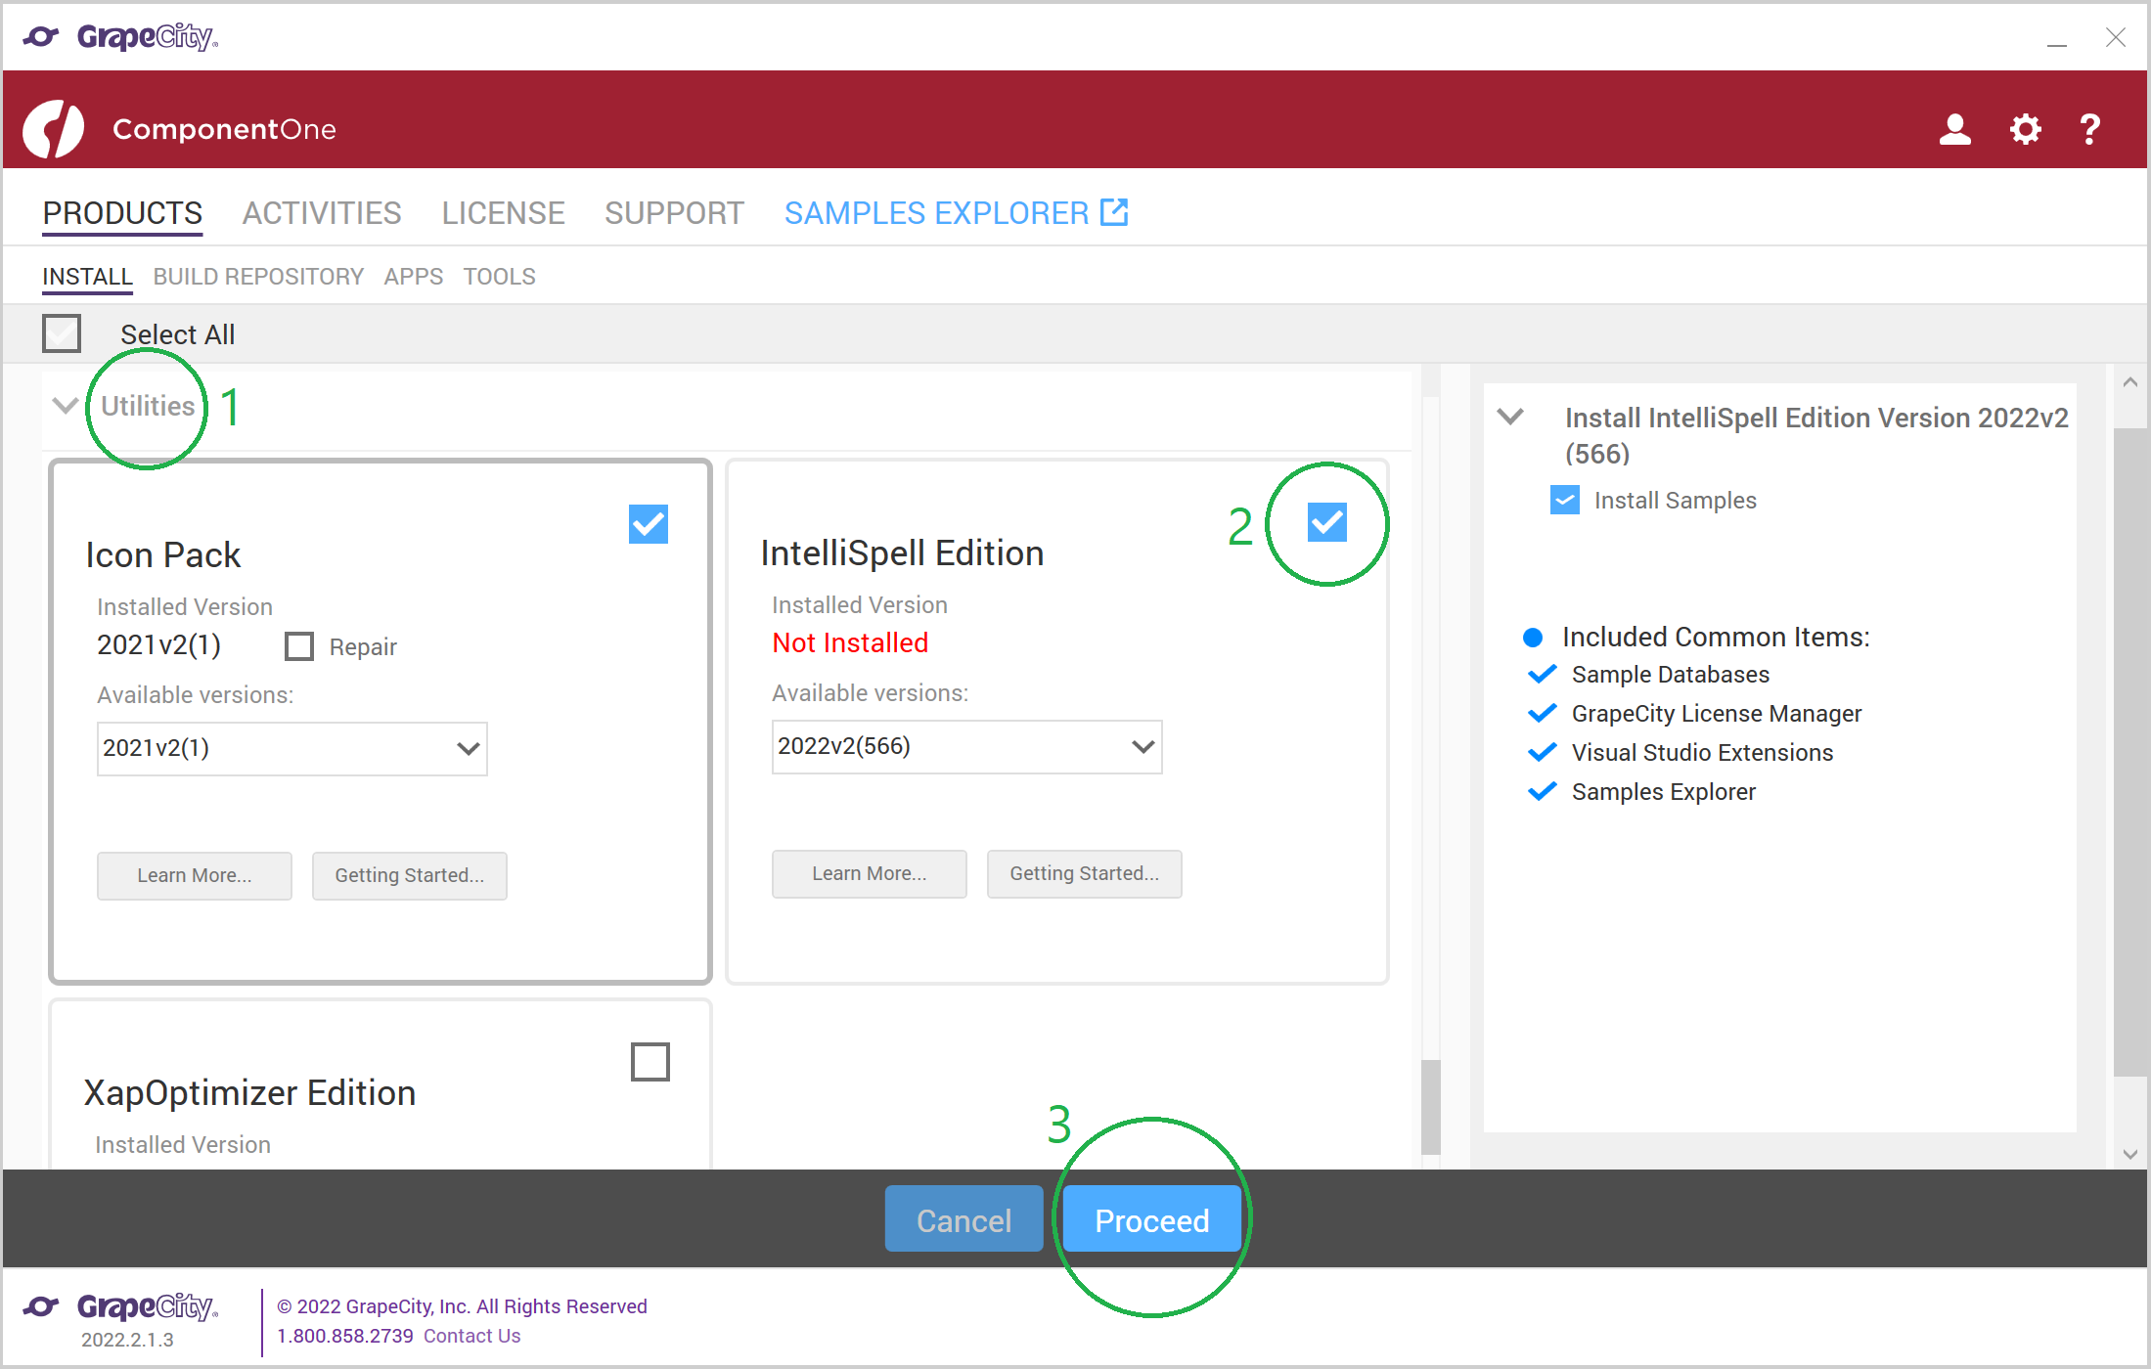Click Learn More for Icon Pack
Screen dimensions: 2151x1369
[195, 875]
